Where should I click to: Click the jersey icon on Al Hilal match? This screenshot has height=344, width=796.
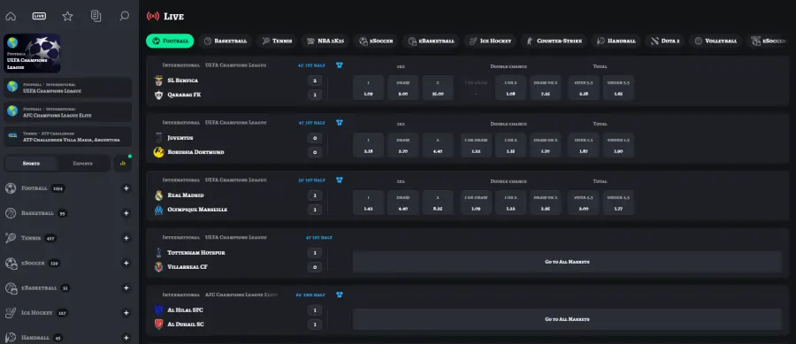339,294
